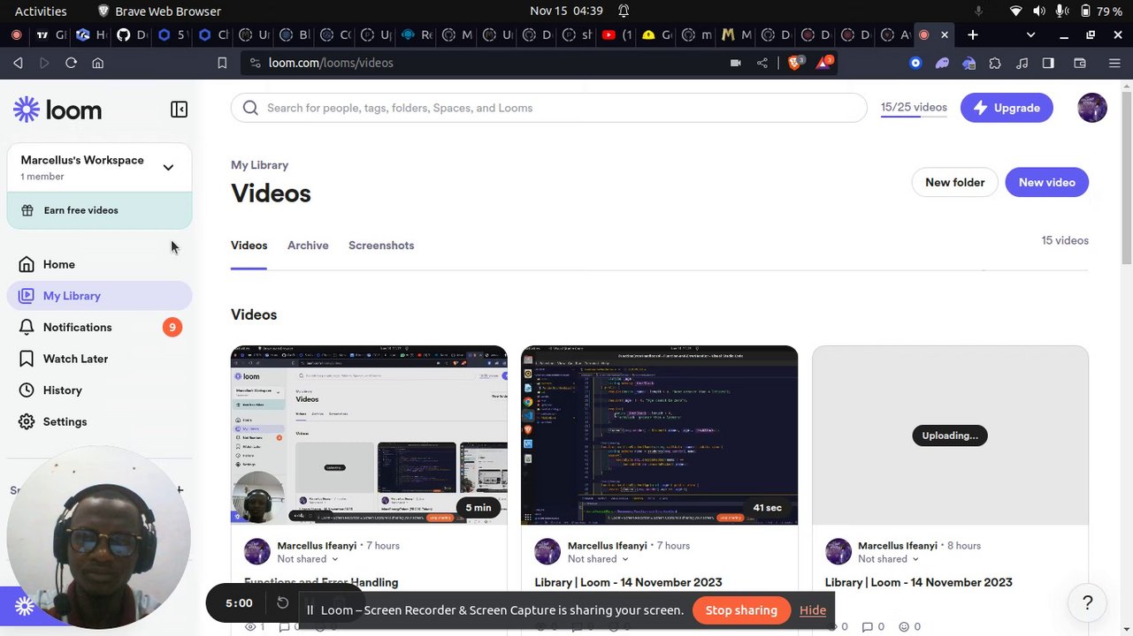
Task: Open the Extensions puzzle icon
Action: point(995,63)
